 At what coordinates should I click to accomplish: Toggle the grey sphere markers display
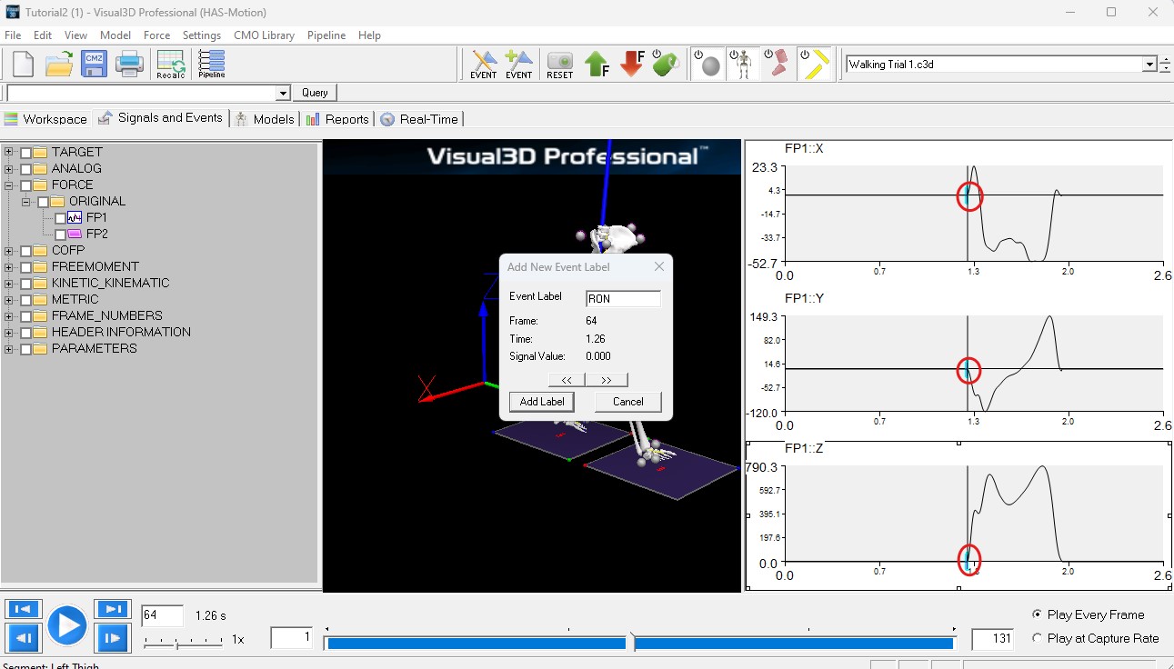pyautogui.click(x=707, y=64)
